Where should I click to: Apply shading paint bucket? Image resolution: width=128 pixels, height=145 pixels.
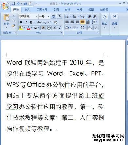click(x=67, y=28)
